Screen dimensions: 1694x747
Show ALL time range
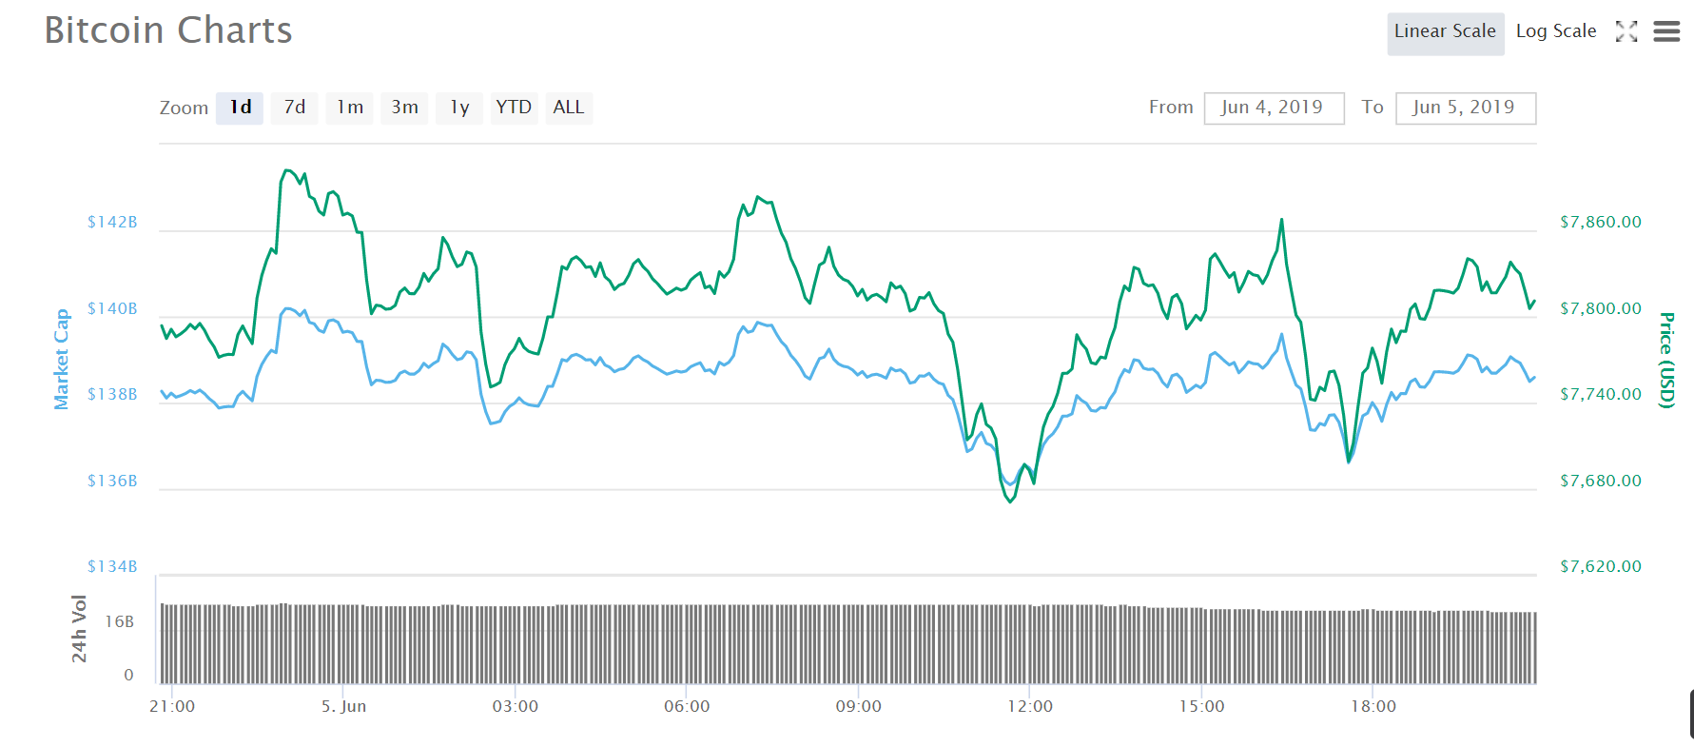coord(569,108)
